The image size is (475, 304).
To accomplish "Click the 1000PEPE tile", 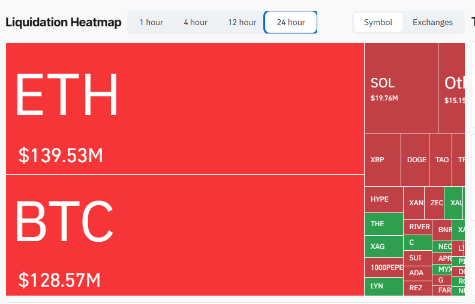I will point(383,267).
